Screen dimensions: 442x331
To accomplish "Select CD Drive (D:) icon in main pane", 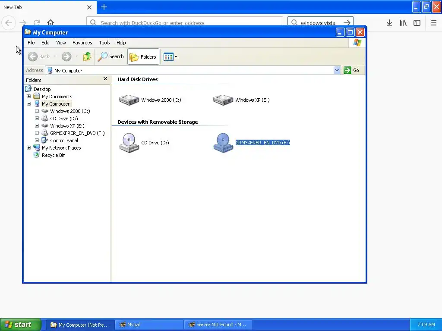I will tap(129, 143).
